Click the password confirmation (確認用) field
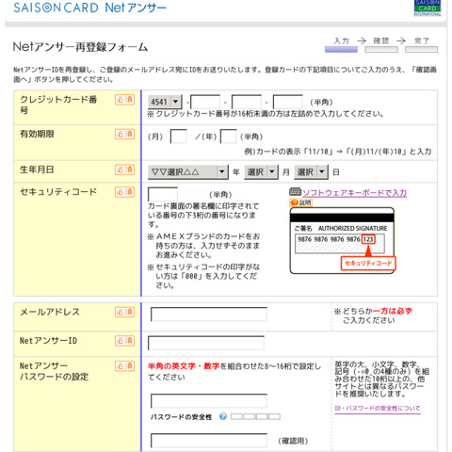This screenshot has height=452, width=452. 209,441
